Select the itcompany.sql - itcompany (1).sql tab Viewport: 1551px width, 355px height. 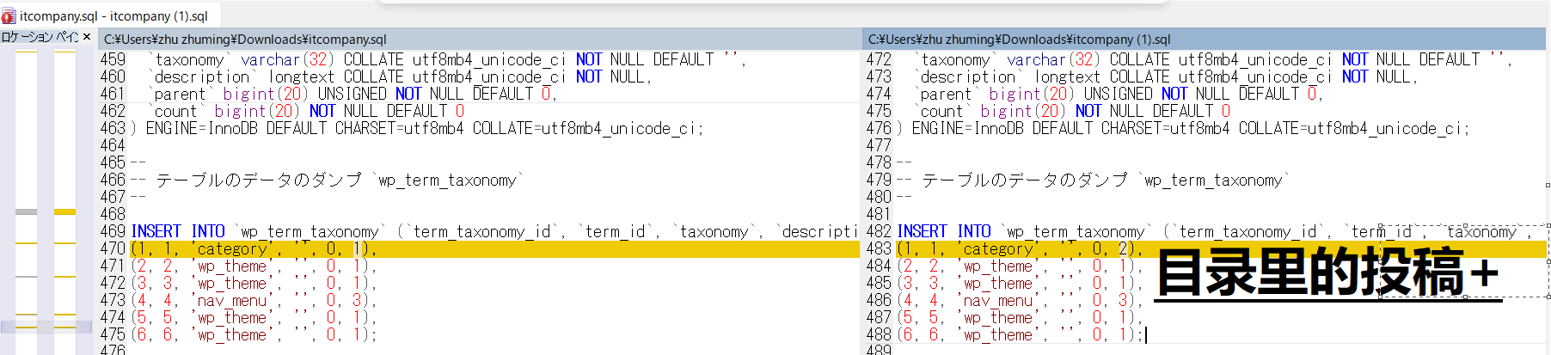113,15
